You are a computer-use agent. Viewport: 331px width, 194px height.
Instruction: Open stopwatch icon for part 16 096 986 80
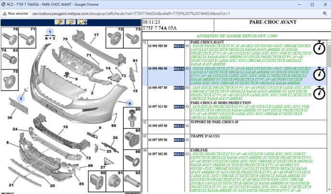(x=319, y=74)
